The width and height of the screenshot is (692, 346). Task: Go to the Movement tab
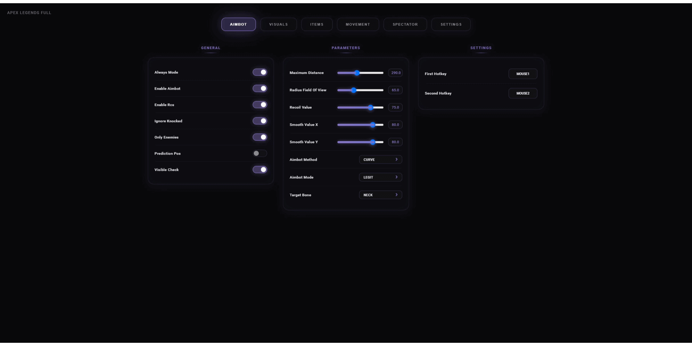(358, 24)
